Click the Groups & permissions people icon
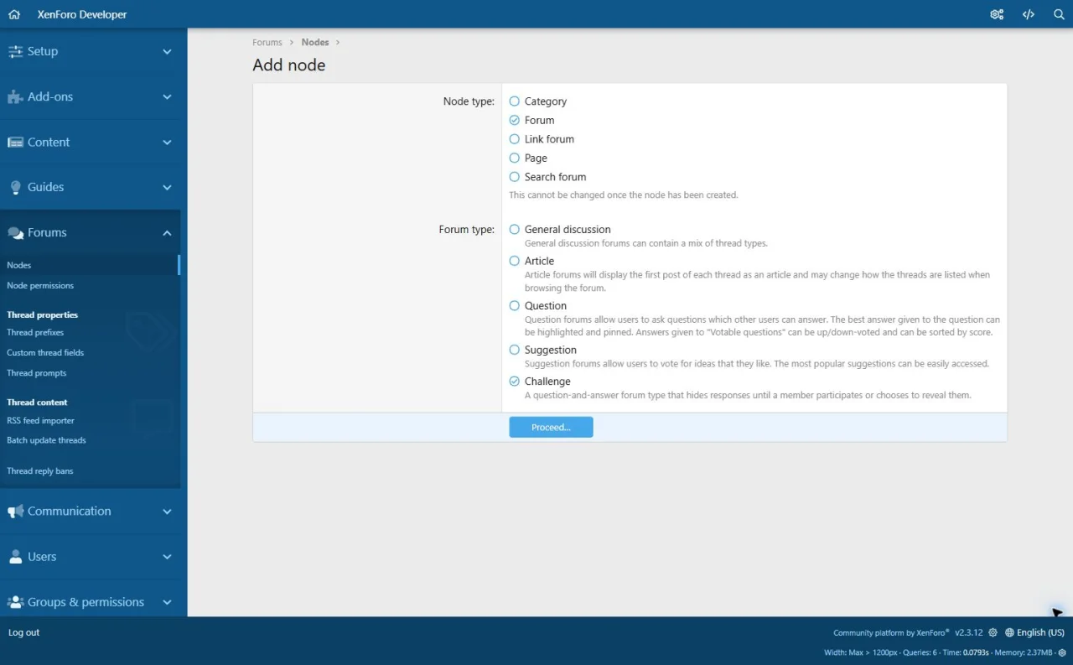The height and width of the screenshot is (665, 1073). pyautogui.click(x=15, y=602)
